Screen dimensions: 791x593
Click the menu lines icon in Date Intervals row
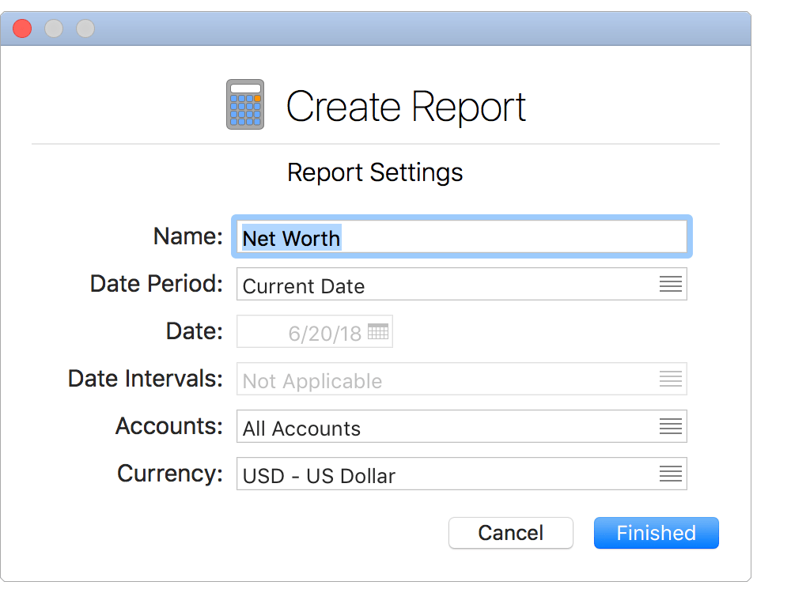(671, 379)
